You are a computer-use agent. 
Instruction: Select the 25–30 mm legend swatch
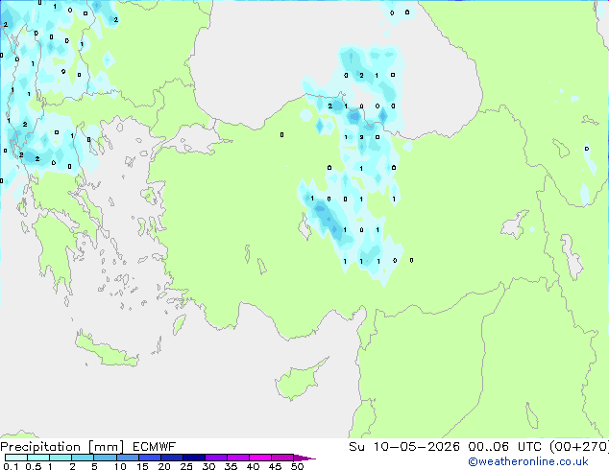193,458
